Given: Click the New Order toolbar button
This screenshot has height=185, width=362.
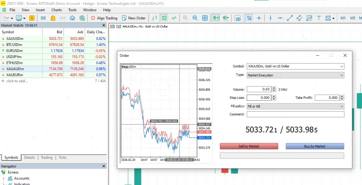Looking at the screenshot, I should [134, 18].
